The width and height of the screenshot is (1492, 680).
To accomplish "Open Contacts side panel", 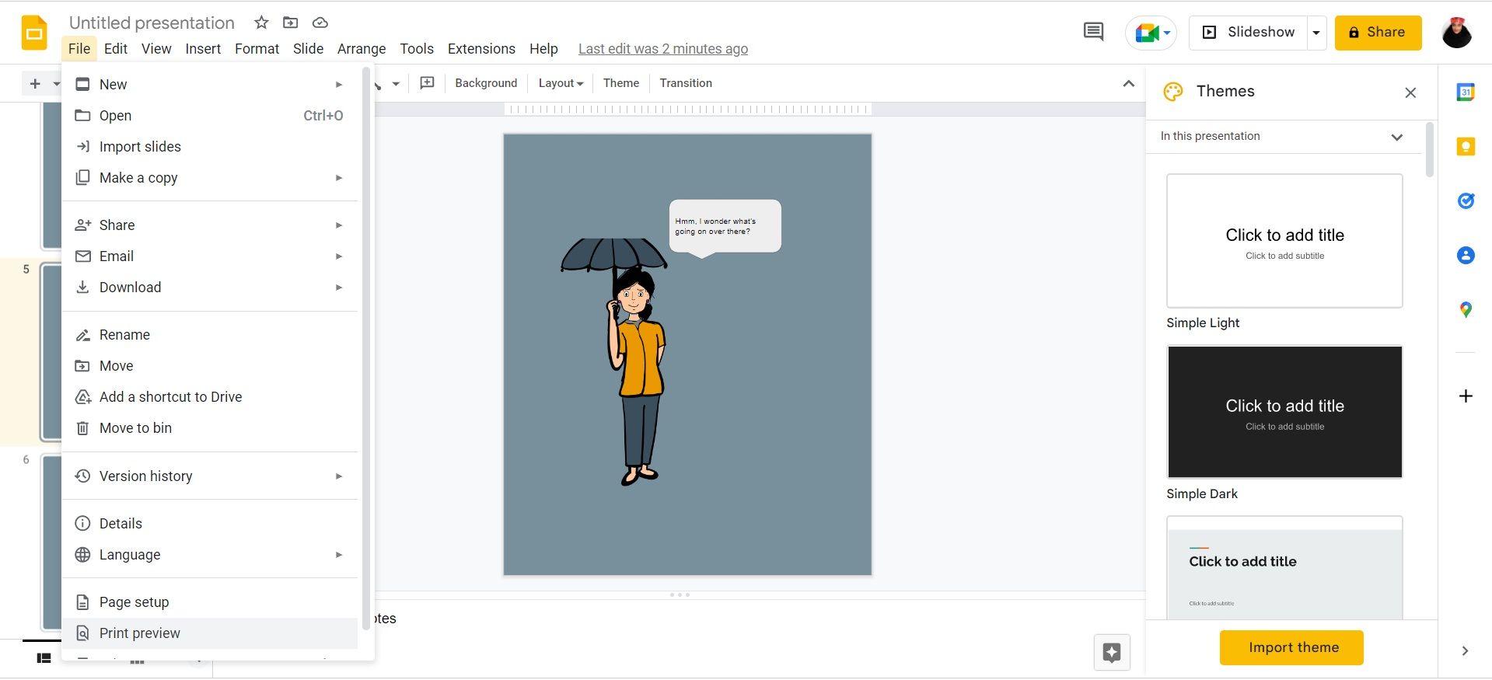I will click(x=1466, y=255).
